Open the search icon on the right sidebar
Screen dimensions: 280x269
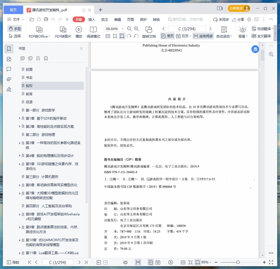pos(271,54)
